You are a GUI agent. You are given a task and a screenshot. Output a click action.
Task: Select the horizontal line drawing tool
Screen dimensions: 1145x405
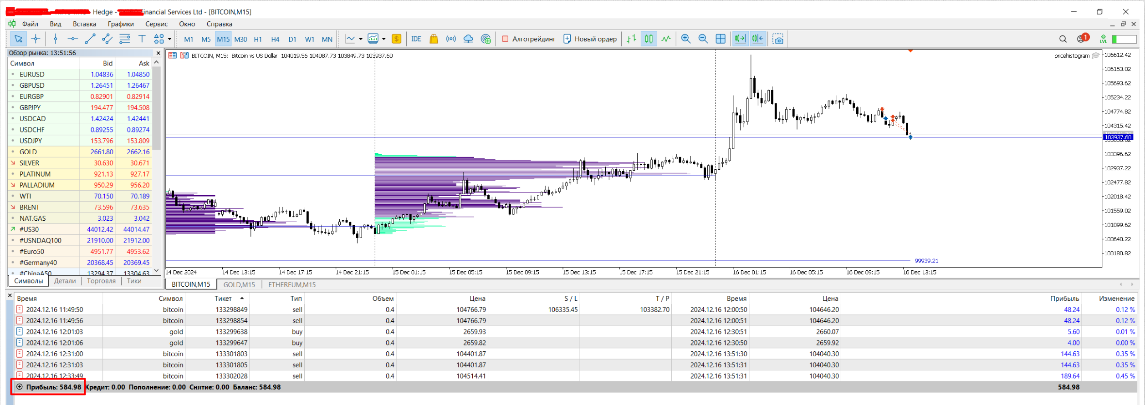73,39
